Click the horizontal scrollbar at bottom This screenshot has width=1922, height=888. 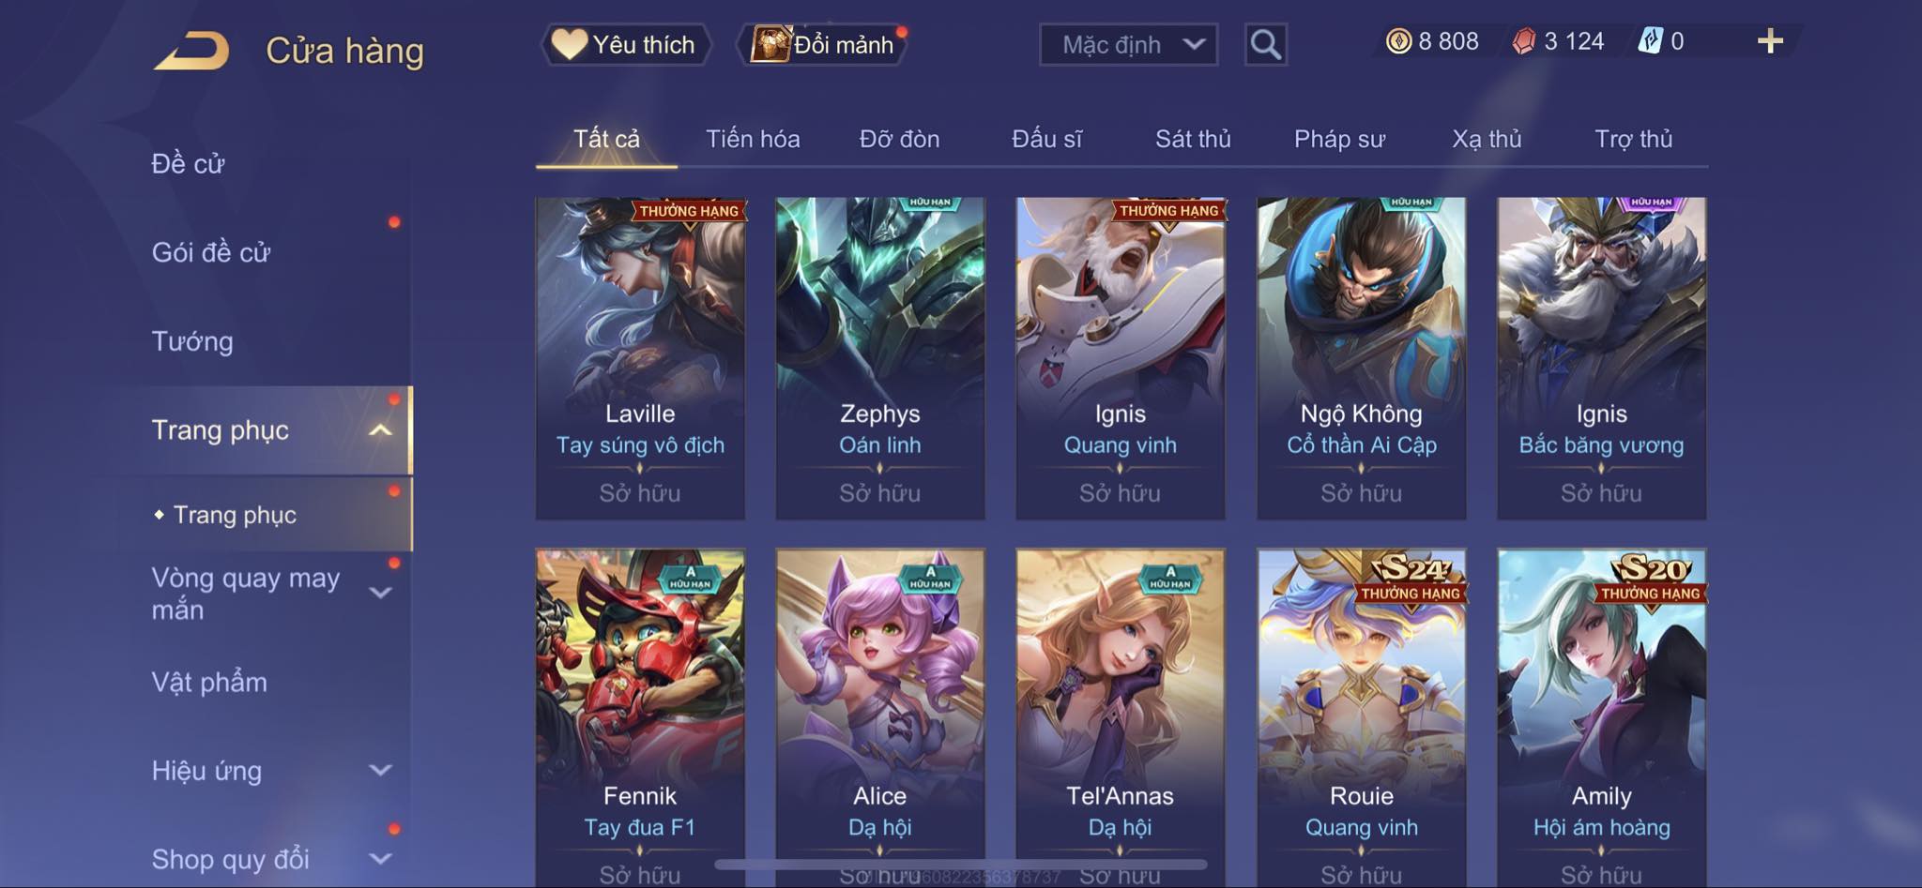960,864
